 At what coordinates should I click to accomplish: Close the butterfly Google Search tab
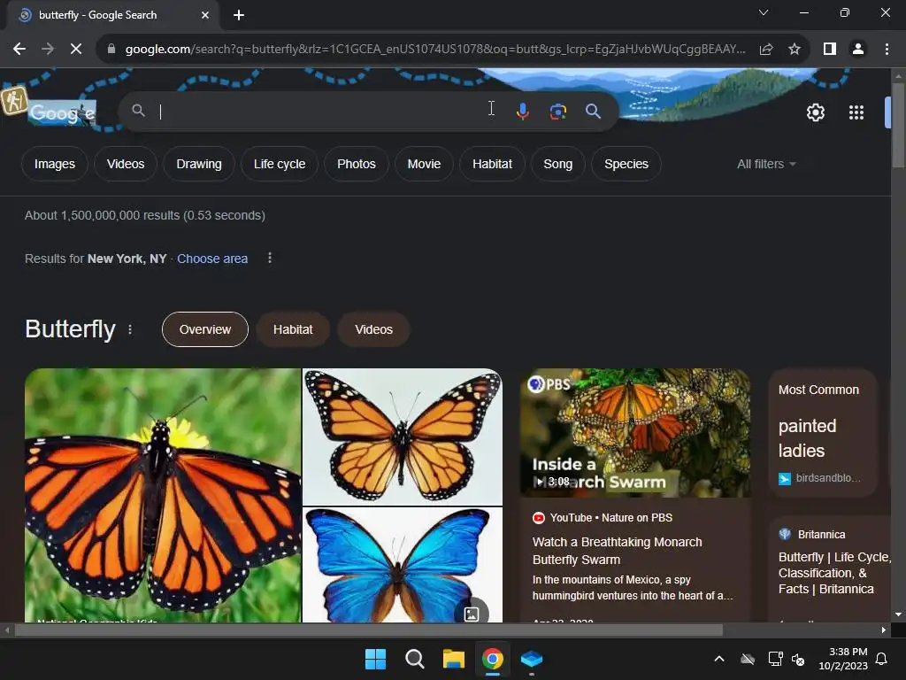[x=205, y=15]
